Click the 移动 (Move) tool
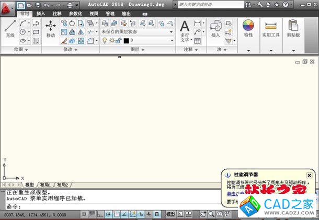 [50, 28]
